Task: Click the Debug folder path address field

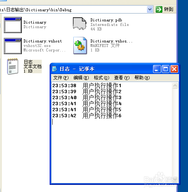Action: pos(73,10)
